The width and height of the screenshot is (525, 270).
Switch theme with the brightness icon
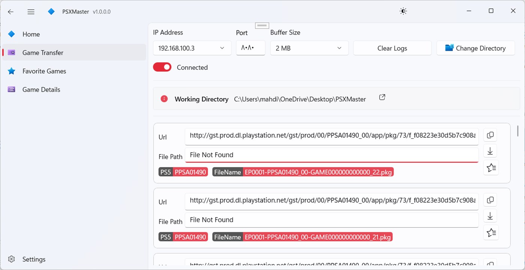click(403, 11)
